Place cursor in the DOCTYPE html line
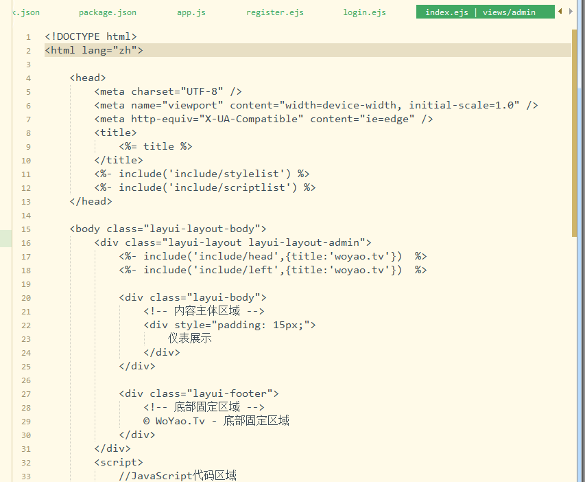The height and width of the screenshot is (482, 585). [x=91, y=37]
